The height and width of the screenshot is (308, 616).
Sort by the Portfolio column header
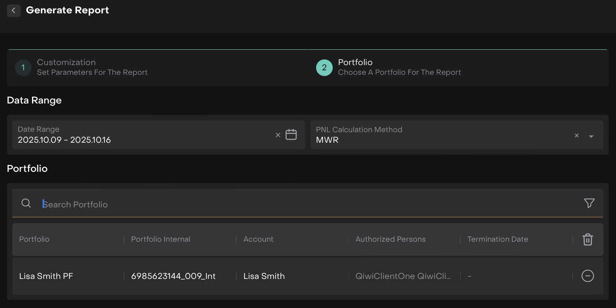34,239
